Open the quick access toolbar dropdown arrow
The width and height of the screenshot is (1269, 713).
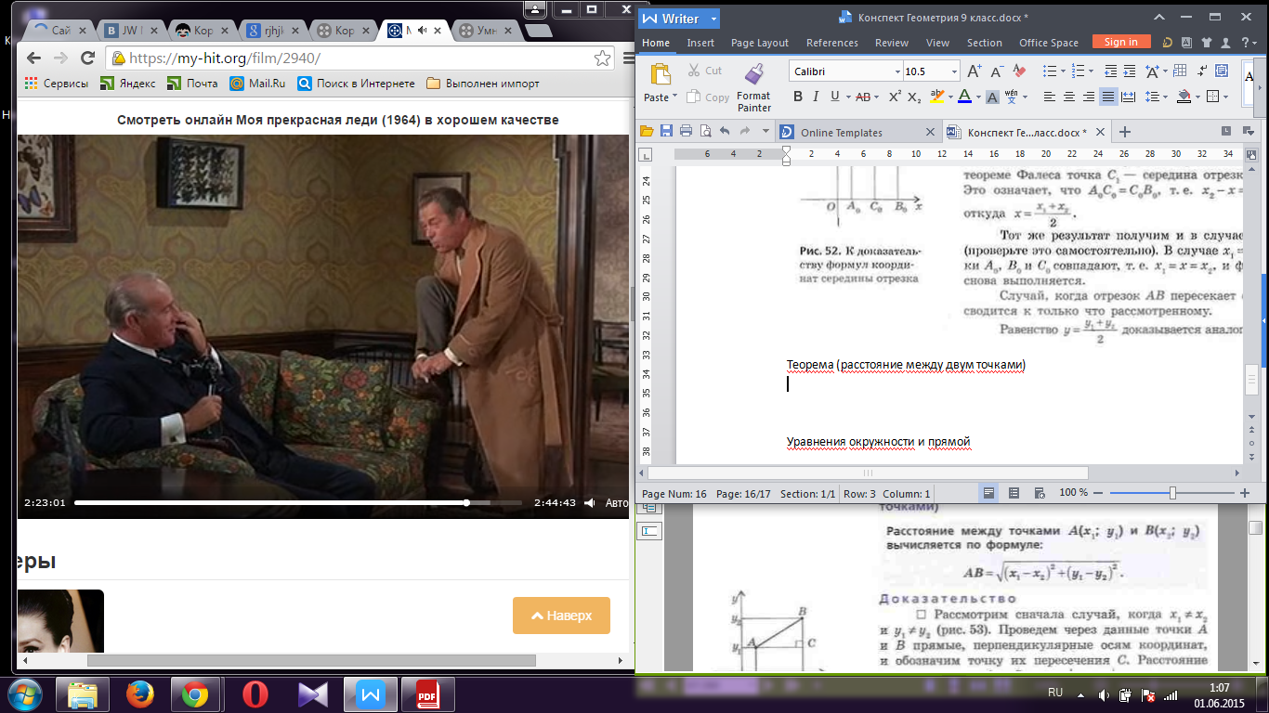(x=765, y=132)
